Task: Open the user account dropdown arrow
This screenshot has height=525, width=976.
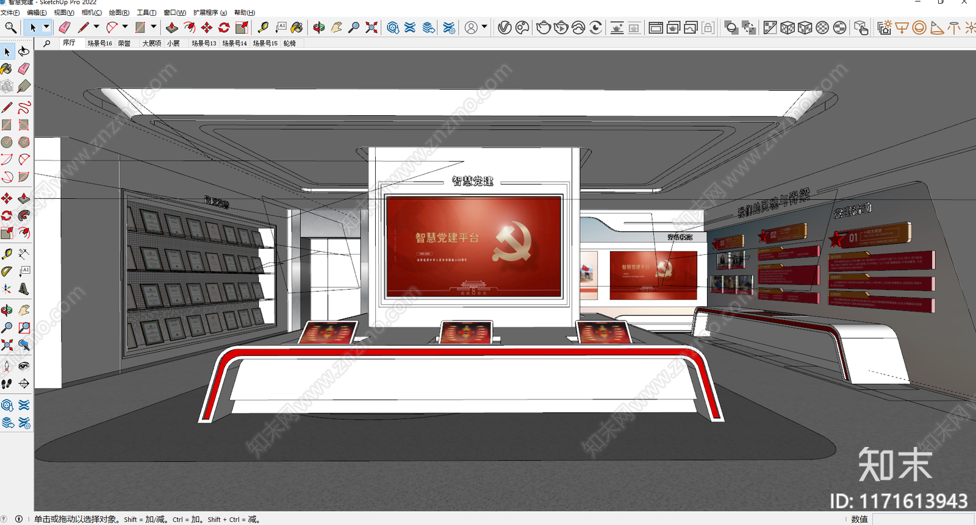Action: click(x=484, y=27)
